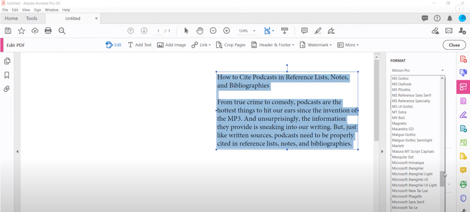The image size is (470, 212).
Task: Select the highlight text pen tool
Action: [x=318, y=31]
